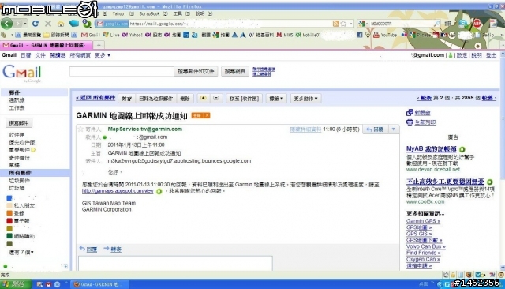The height and width of the screenshot is (289, 505).
Task: Mark message important with the yellow plus button
Action: [x=204, y=98]
